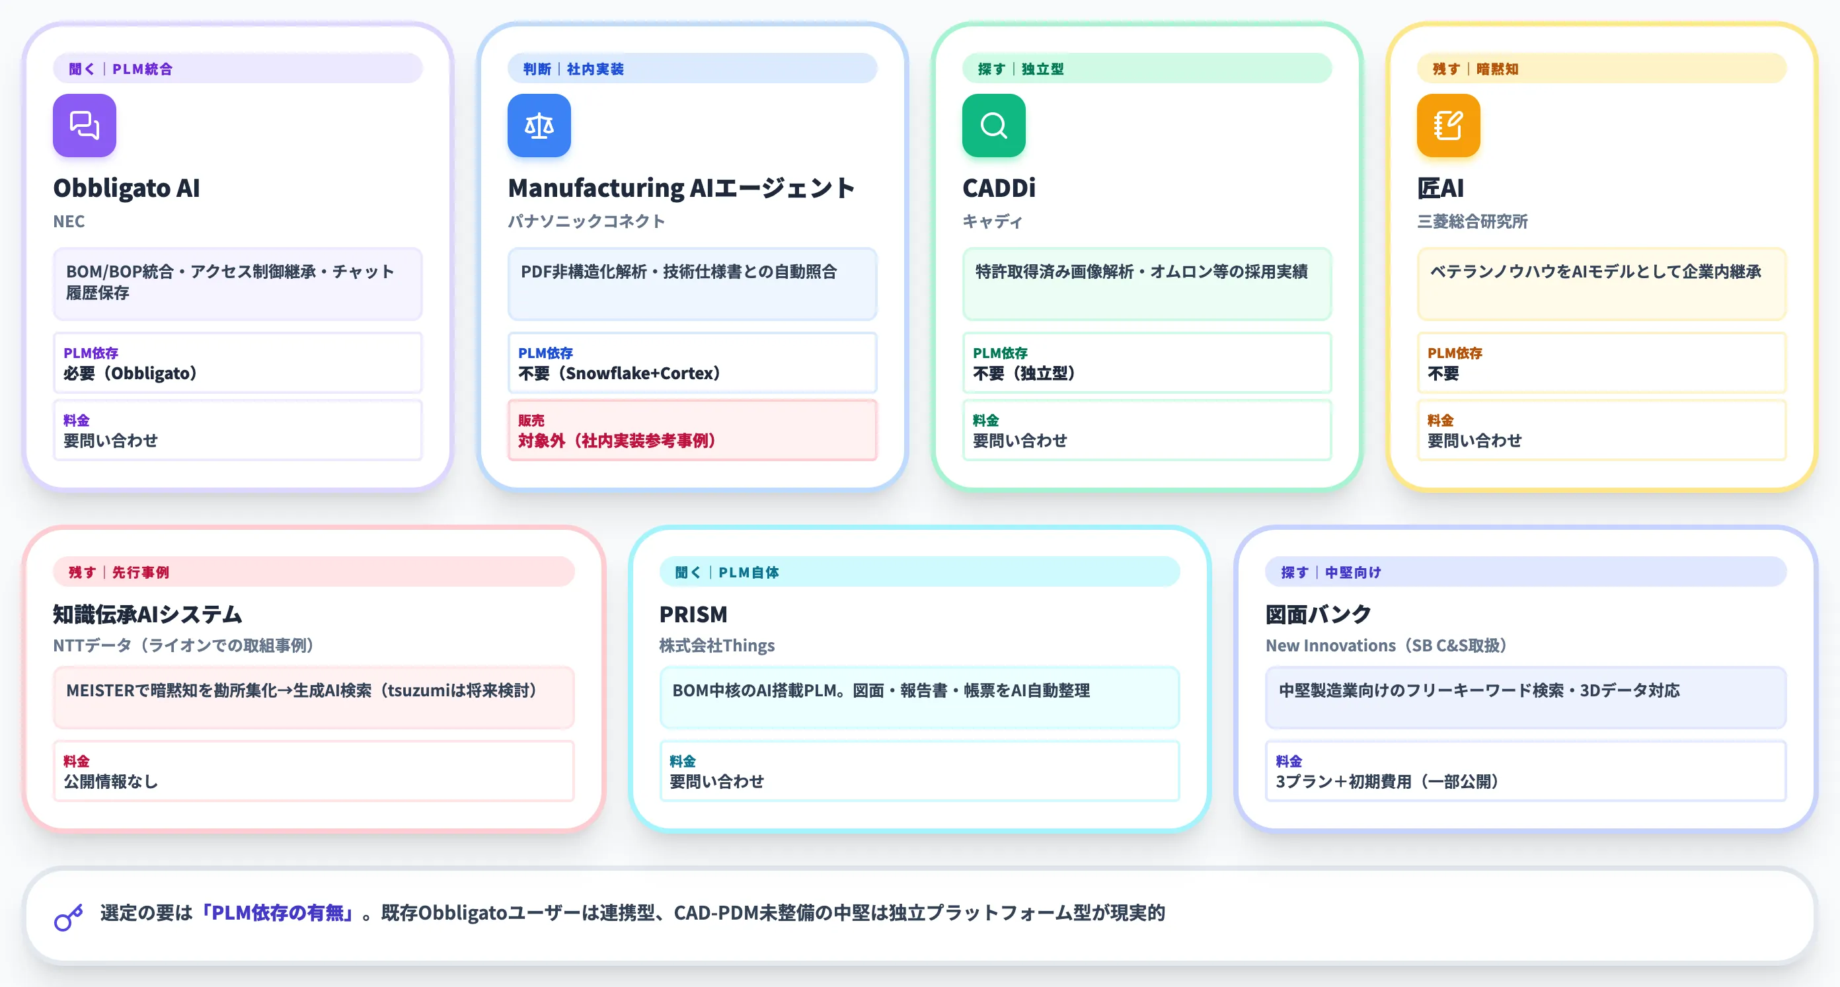This screenshot has height=987, width=1840.
Task: Click the CADDi title
Action: (x=999, y=188)
